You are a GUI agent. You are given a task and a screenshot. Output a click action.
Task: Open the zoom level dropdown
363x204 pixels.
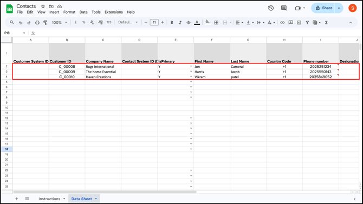(x=59, y=22)
